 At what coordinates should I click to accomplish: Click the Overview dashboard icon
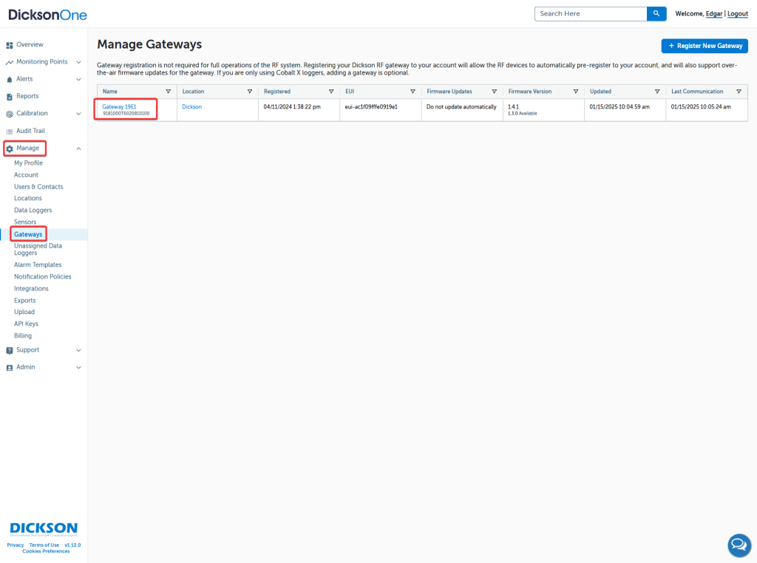point(10,45)
